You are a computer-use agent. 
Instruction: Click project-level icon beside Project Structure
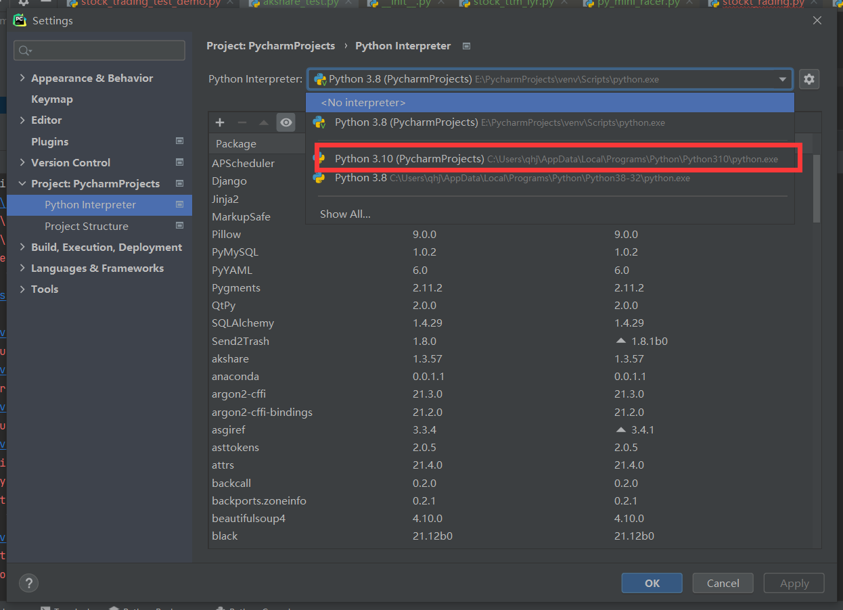point(179,226)
